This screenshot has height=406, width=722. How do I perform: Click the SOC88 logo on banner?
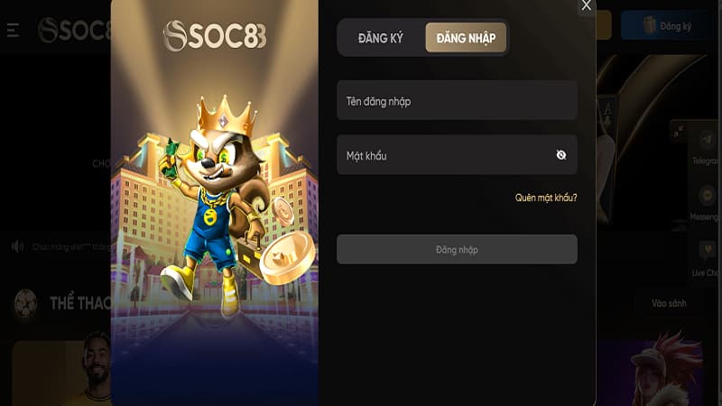(x=215, y=35)
